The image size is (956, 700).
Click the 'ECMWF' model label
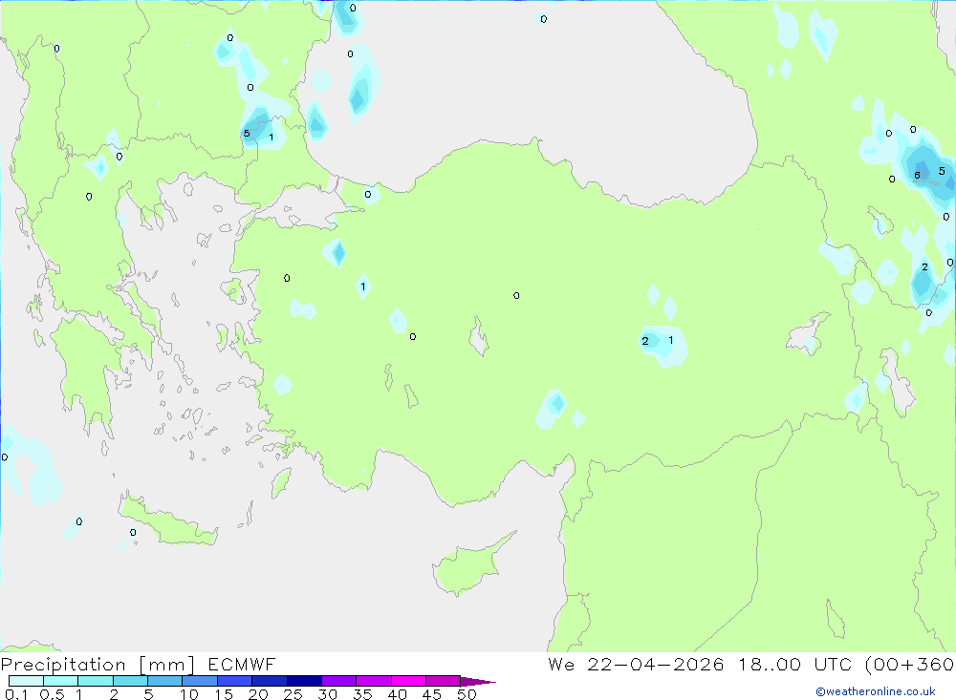click(x=242, y=665)
